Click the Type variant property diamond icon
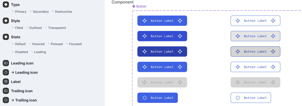Image resolution: width=302 pixels, height=106 pixels. coord(6,5)
